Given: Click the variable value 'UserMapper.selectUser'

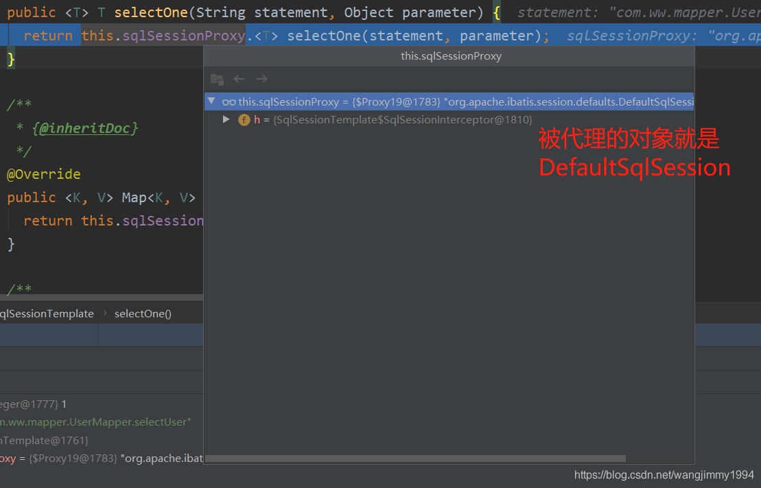Looking at the screenshot, I should point(130,422).
